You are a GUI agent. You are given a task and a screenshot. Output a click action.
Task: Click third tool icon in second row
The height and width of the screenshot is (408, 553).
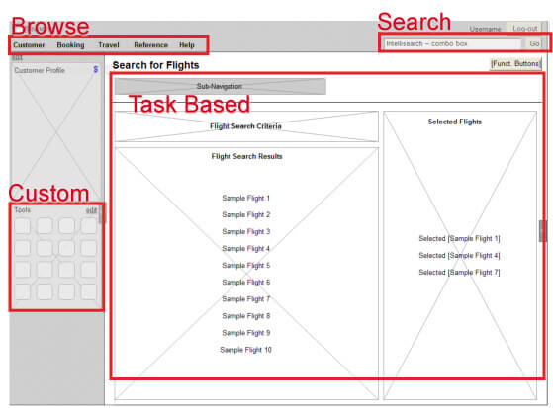[x=66, y=248]
